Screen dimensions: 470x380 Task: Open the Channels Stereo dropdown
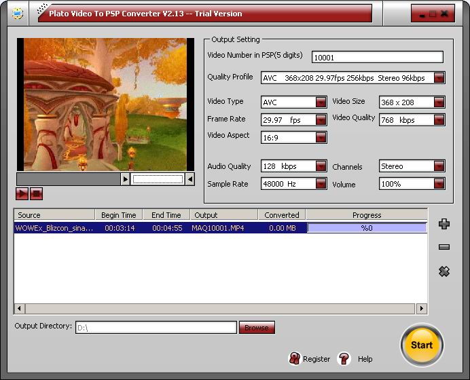pyautogui.click(x=439, y=166)
